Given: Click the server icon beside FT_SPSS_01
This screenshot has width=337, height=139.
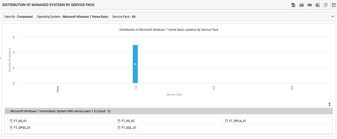Looking at the screenshot, I should click(11, 128).
